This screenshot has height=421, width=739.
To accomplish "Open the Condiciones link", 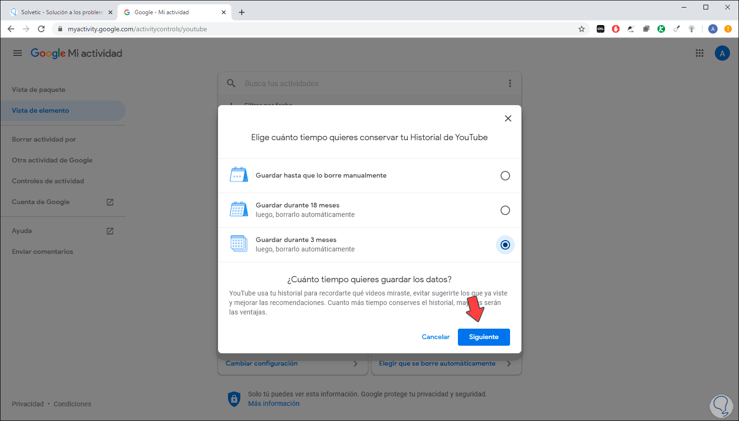I will pyautogui.click(x=73, y=404).
